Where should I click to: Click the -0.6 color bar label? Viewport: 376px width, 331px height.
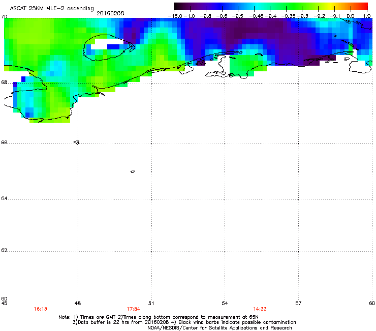(x=222, y=16)
